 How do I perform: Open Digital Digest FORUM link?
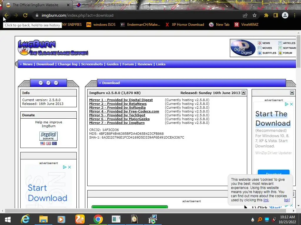[285, 53]
